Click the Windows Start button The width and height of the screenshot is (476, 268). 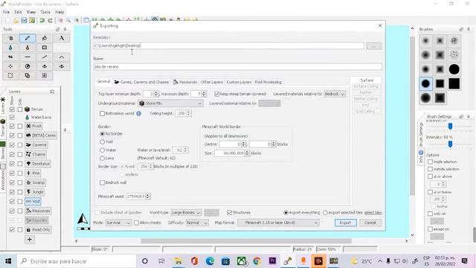pos(8,261)
